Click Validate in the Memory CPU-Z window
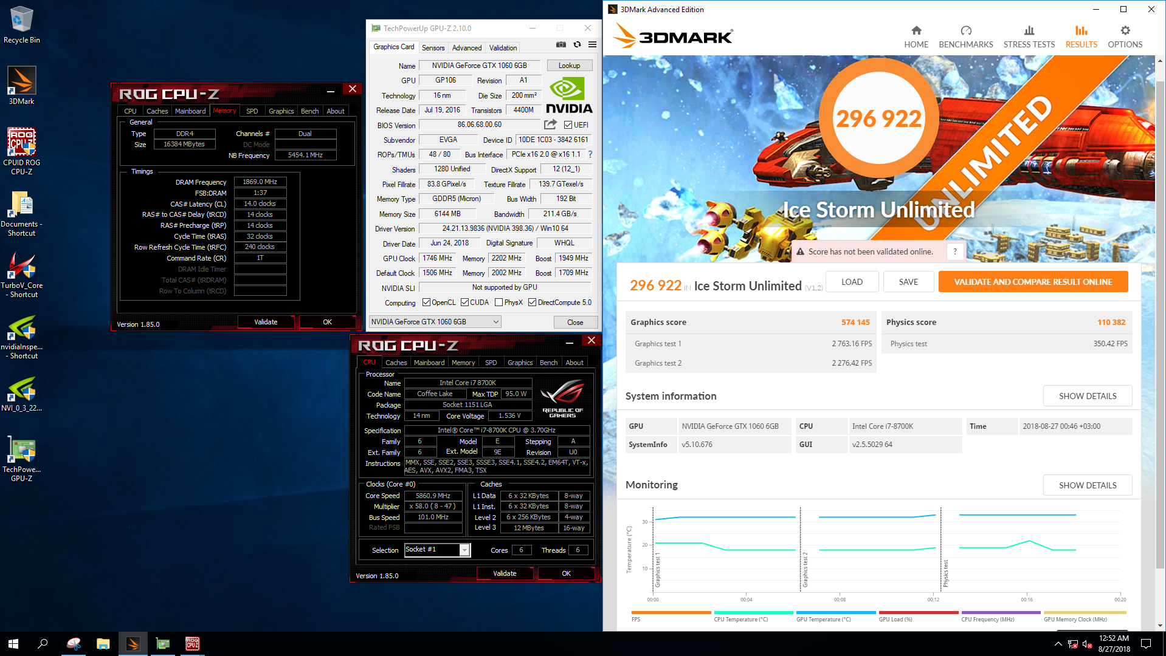 [266, 322]
